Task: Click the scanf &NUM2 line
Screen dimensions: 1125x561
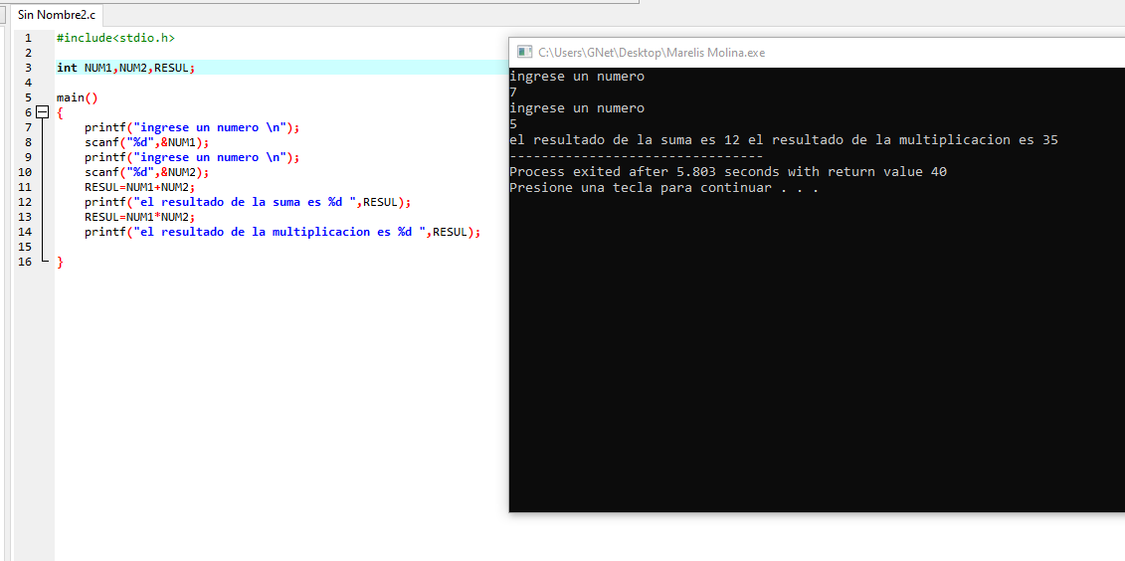Action: click(146, 172)
